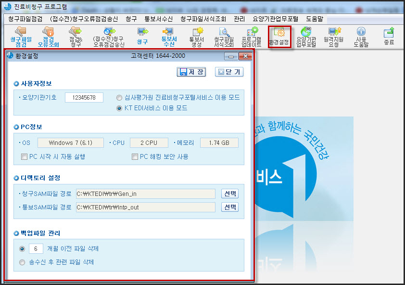The height and width of the screenshot is (285, 405).
Task: Click the 요양기관기호 input field
Action: 84,97
